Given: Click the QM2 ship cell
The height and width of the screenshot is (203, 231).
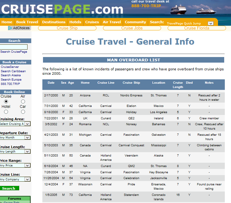Looking at the screenshot, I should tap(131, 166).
